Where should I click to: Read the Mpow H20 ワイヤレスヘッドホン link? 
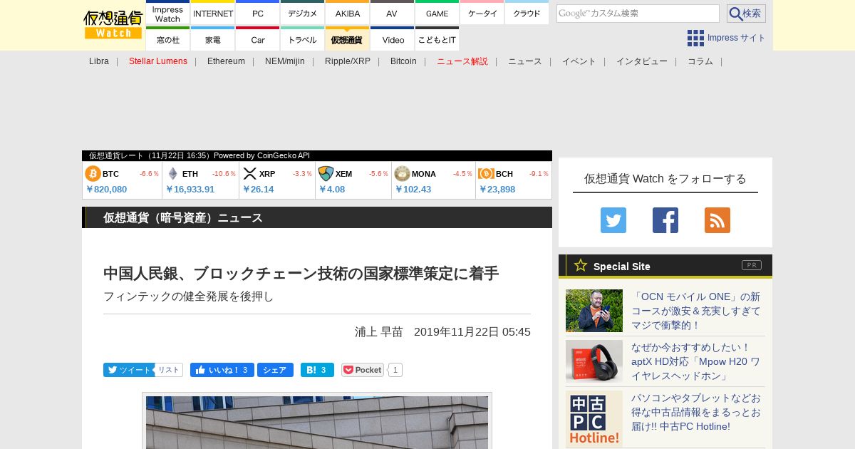click(x=696, y=361)
